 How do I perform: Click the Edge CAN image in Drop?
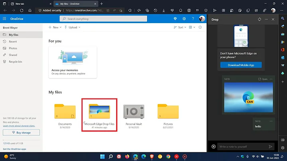[248, 97]
